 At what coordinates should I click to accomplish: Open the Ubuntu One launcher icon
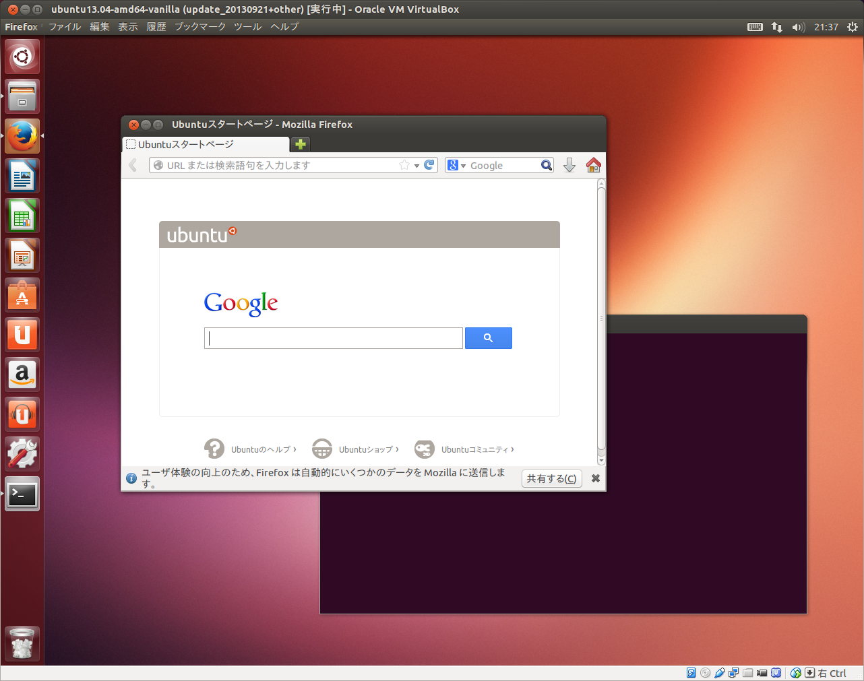pyautogui.click(x=22, y=335)
